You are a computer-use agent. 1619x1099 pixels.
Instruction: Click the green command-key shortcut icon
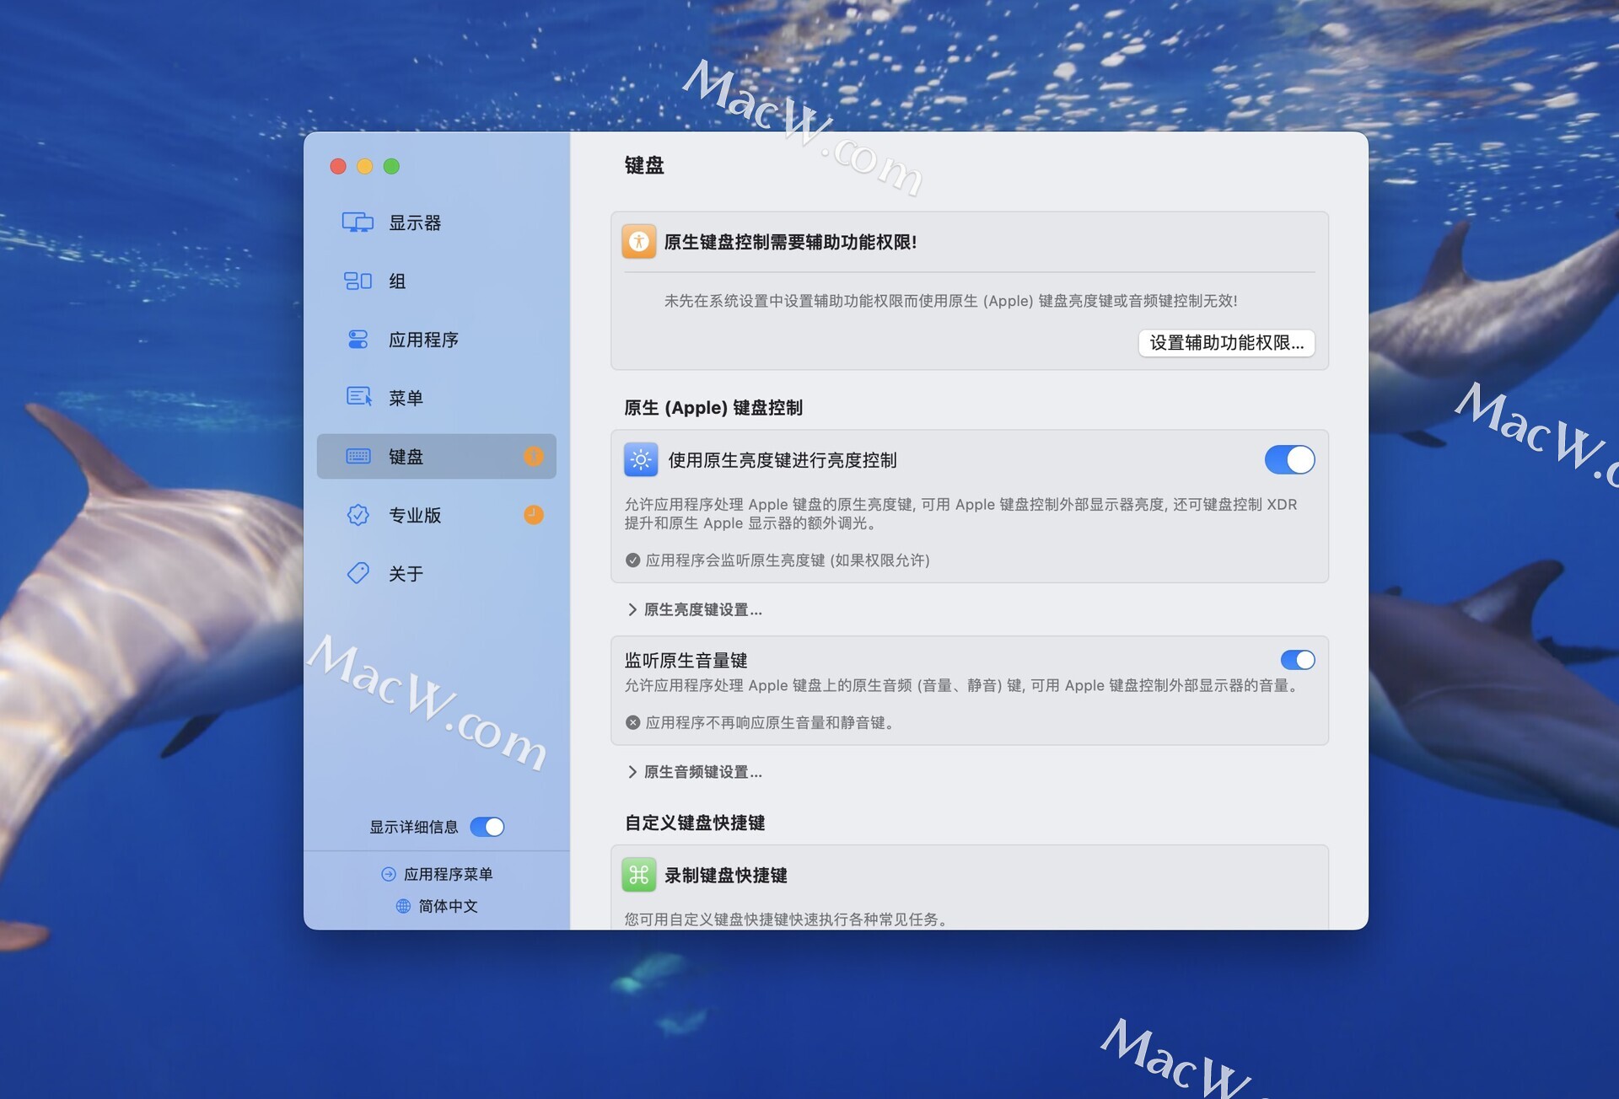(x=639, y=875)
